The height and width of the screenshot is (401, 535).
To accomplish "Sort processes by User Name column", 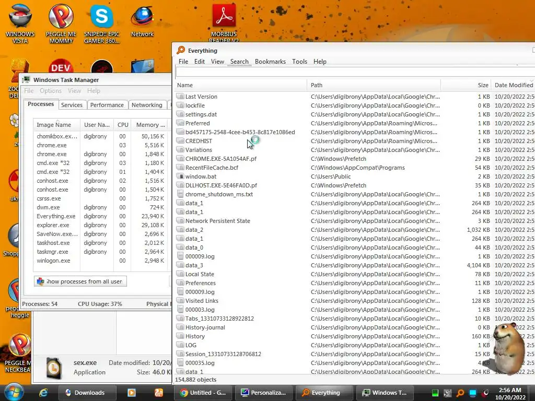I will [97, 125].
